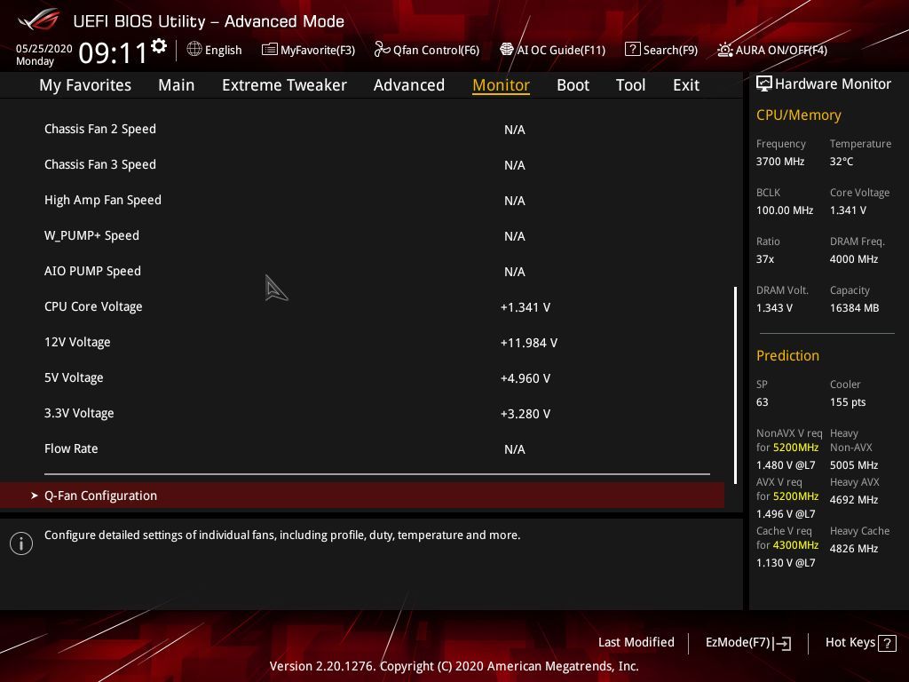Click the info icon beside help text

21,543
